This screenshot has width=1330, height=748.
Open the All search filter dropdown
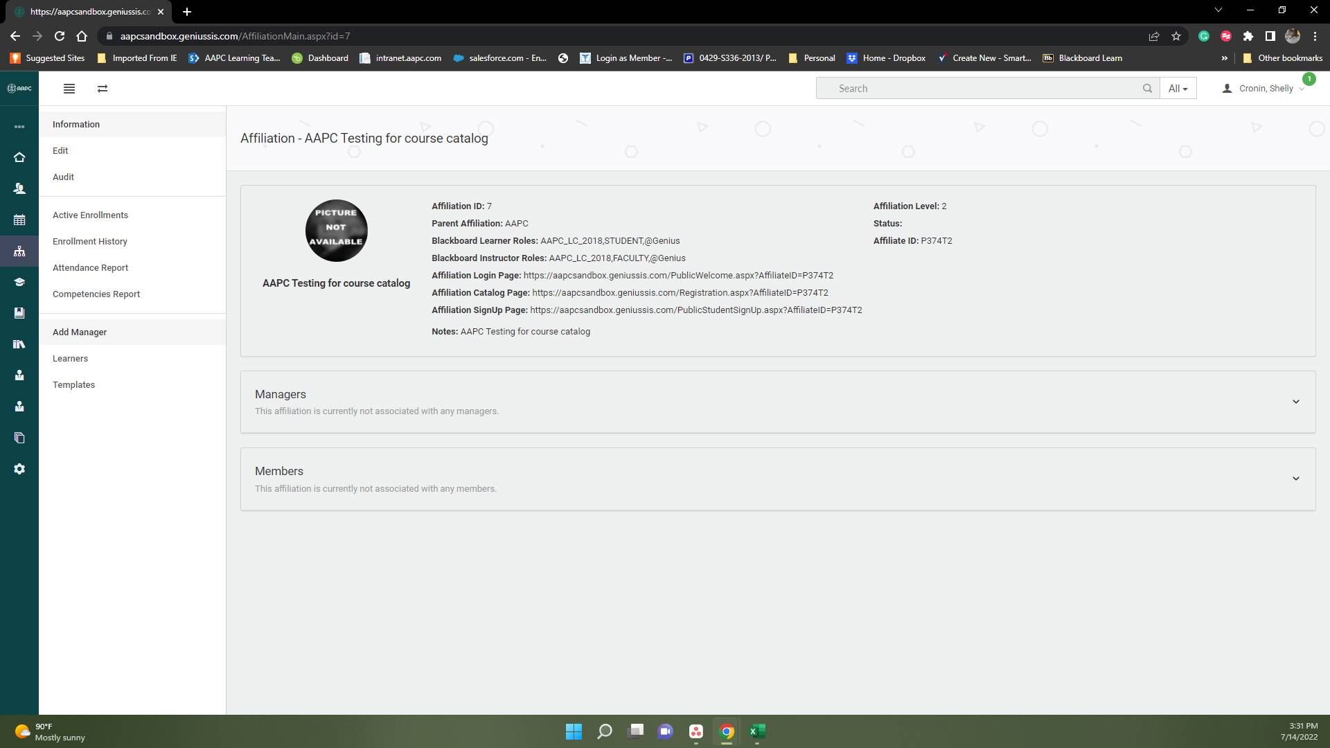click(x=1178, y=89)
